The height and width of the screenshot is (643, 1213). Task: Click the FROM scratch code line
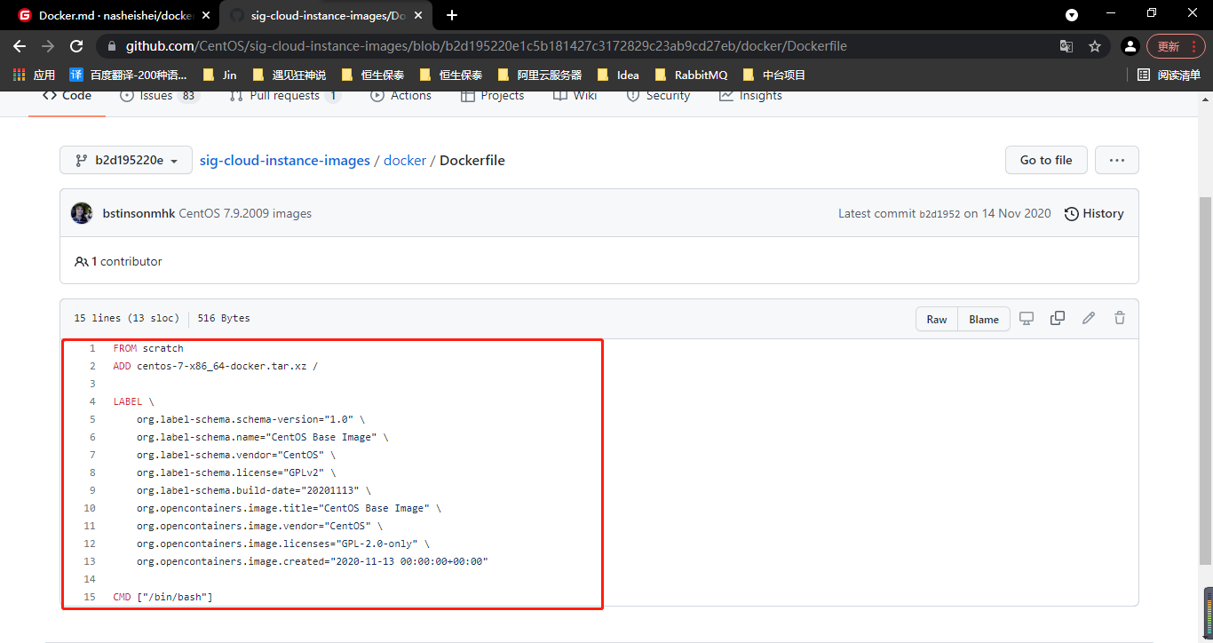pyautogui.click(x=148, y=348)
